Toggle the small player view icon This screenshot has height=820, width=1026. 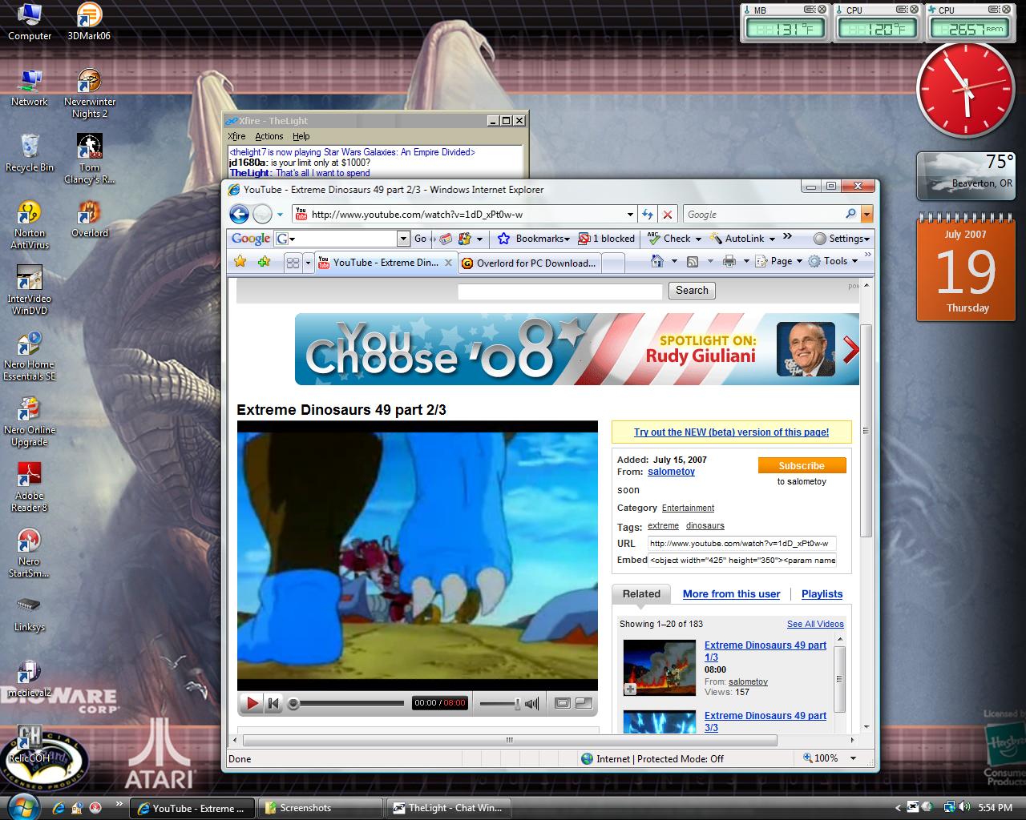(563, 703)
